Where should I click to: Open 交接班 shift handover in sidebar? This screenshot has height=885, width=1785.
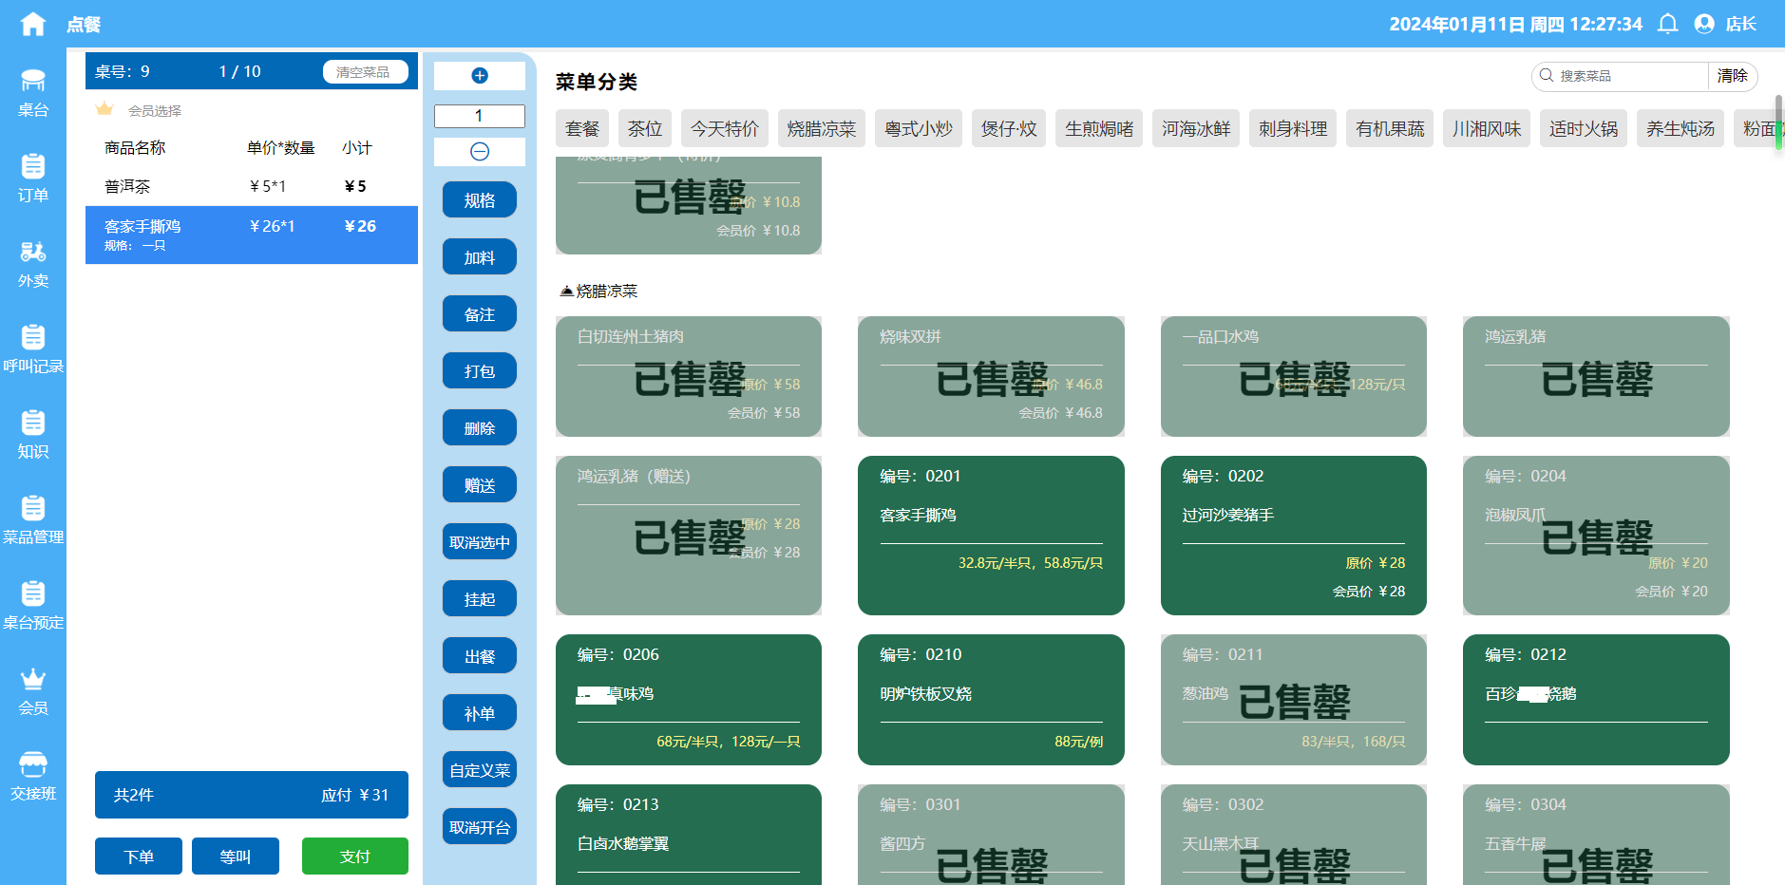click(x=33, y=777)
